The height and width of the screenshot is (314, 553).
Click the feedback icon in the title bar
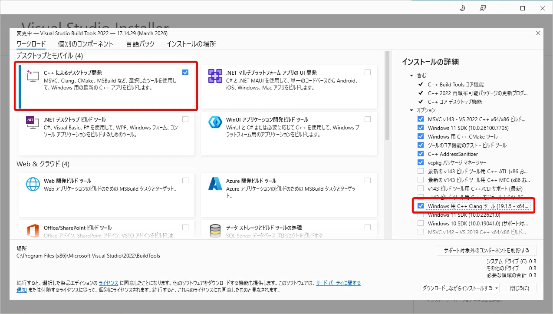pos(483,8)
